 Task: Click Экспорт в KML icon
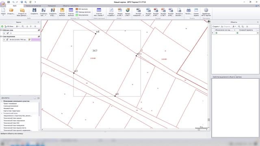click(x=171, y=10)
